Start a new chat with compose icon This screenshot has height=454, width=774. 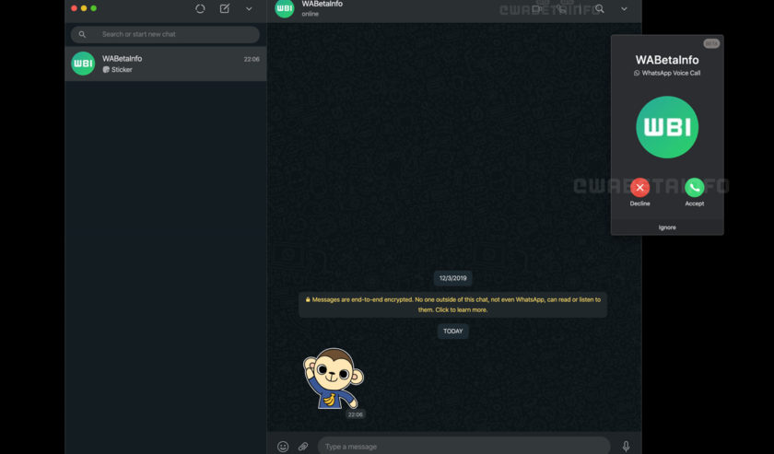[225, 9]
